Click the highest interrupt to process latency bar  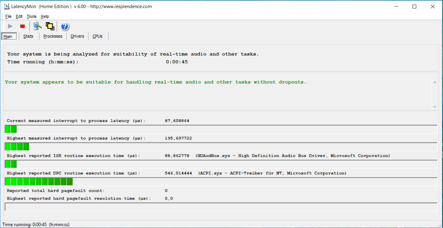(17, 147)
